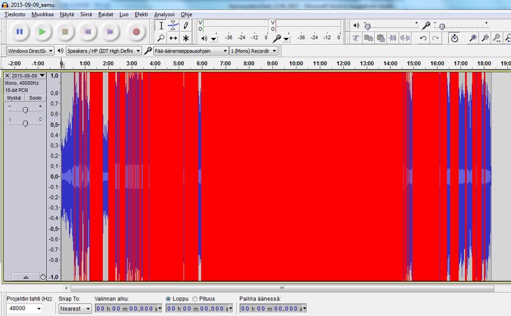
Task: Click the input microphone volume icon
Action: tap(426, 25)
